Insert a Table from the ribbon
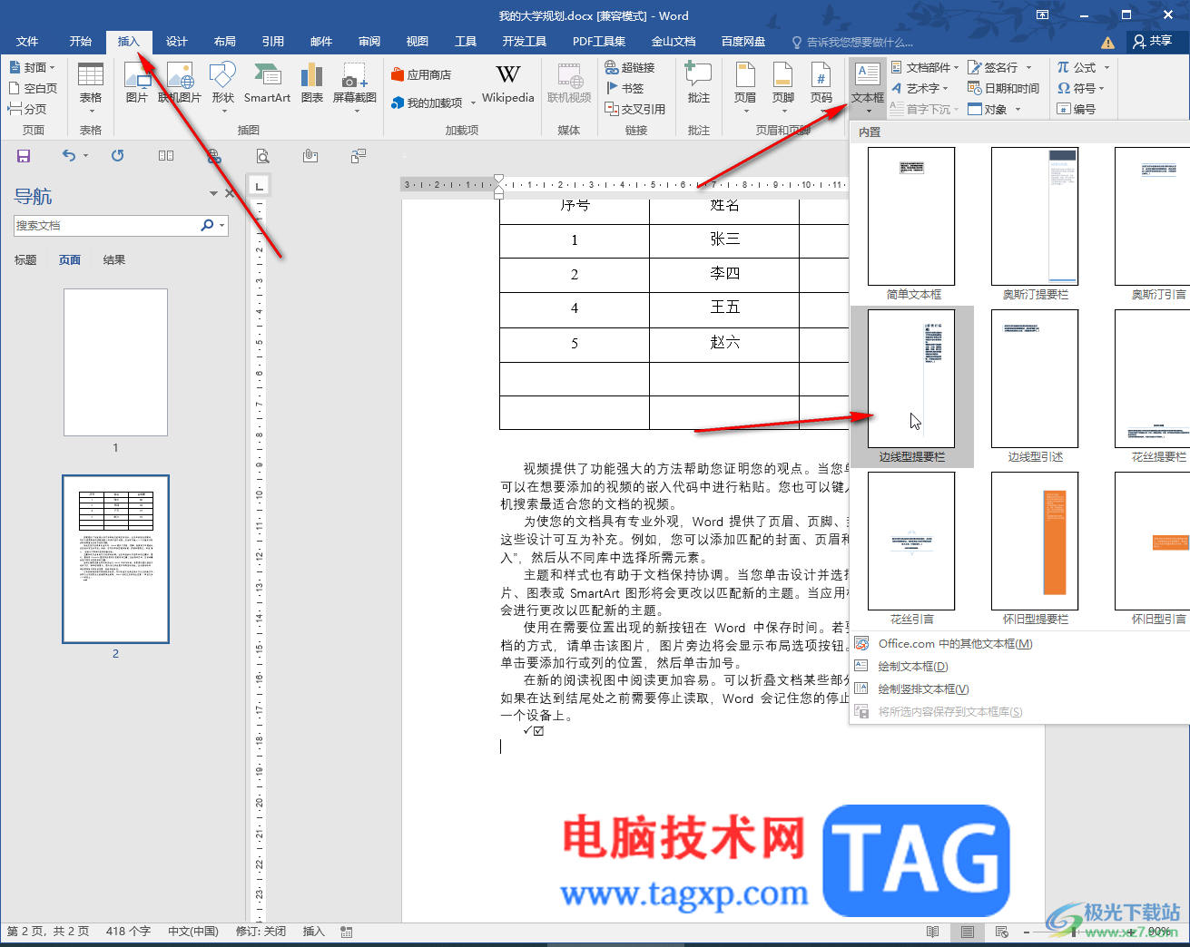The image size is (1190, 947). [91, 87]
